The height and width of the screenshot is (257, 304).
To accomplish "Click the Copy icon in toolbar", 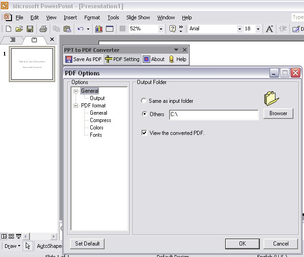I will (56, 29).
